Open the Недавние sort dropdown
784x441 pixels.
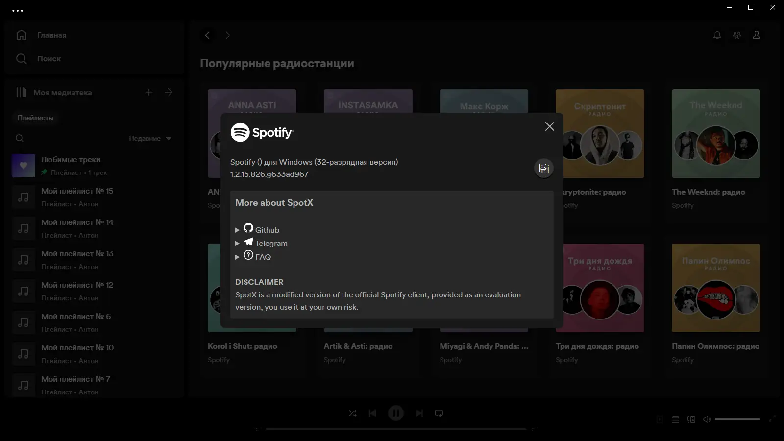point(150,138)
